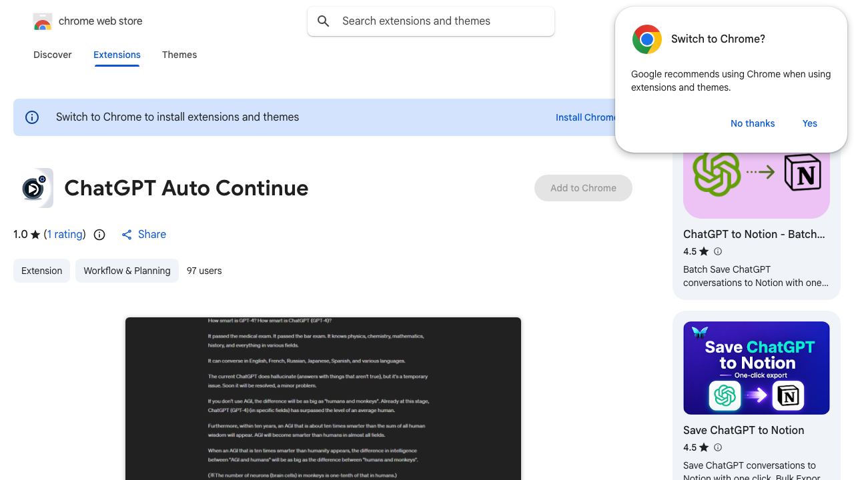Click the ChatGPT to Notion - Batch... title
Viewport: 854px width, 480px height.
pos(754,234)
